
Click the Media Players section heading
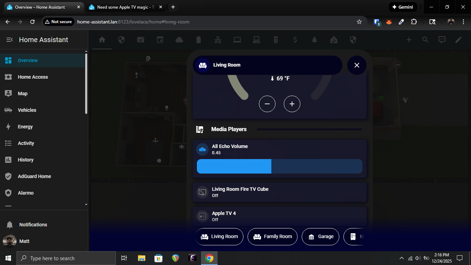229,129
